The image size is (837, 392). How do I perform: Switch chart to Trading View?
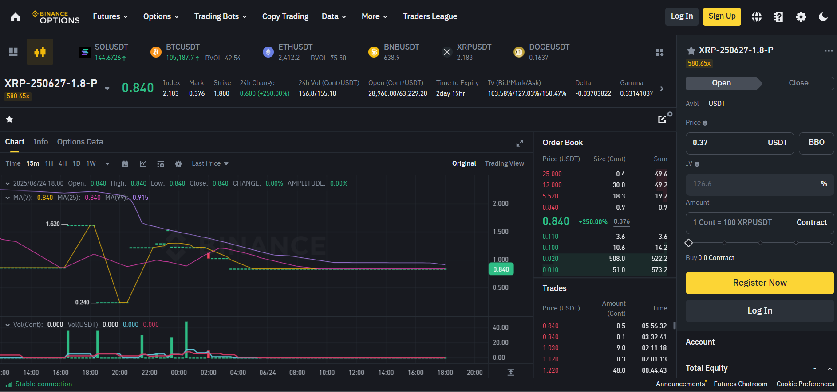pyautogui.click(x=505, y=163)
